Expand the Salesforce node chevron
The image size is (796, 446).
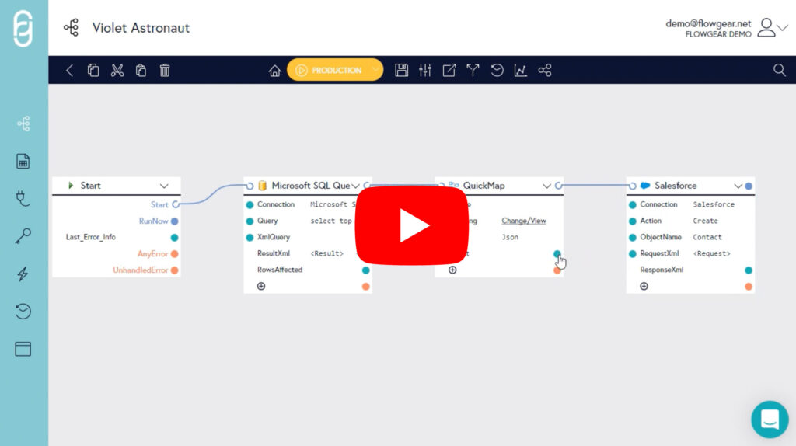(738, 186)
